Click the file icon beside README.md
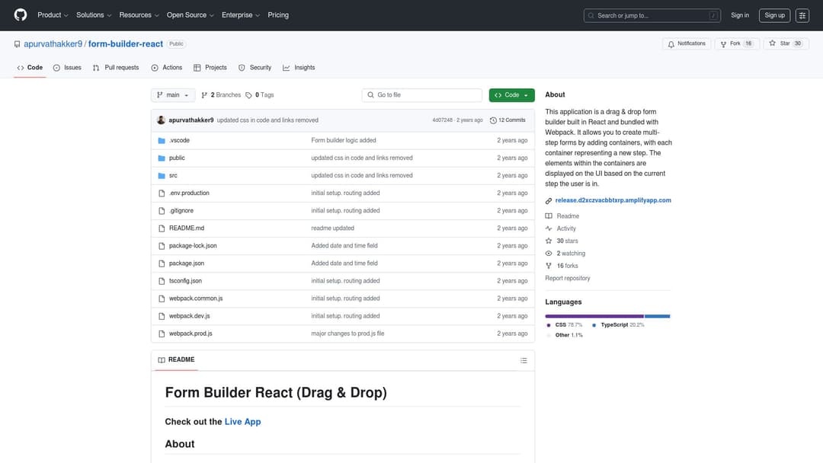 (162, 228)
